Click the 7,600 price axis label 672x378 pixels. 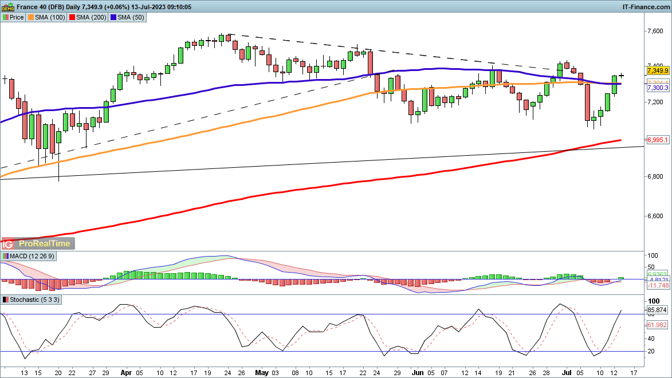[x=655, y=31]
